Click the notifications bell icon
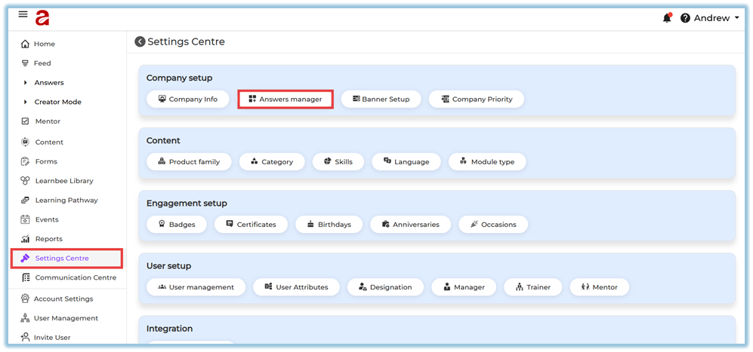The width and height of the screenshot is (753, 352). pyautogui.click(x=666, y=18)
